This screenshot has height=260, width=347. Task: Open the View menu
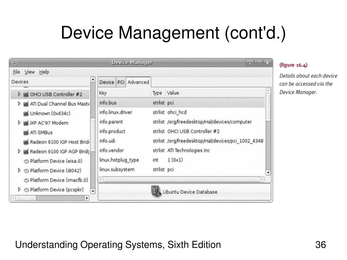coord(29,72)
